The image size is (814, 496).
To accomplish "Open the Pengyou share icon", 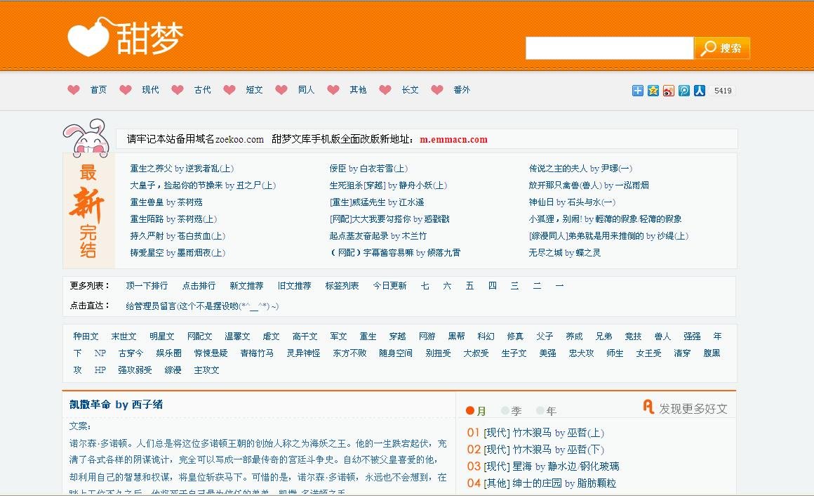I will point(684,90).
